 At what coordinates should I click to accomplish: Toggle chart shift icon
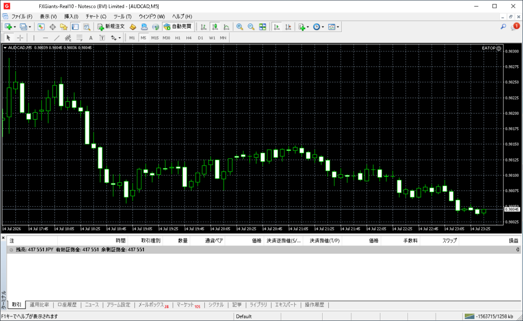288,27
